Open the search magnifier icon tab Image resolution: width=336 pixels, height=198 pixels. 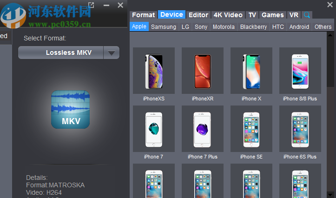(307, 15)
